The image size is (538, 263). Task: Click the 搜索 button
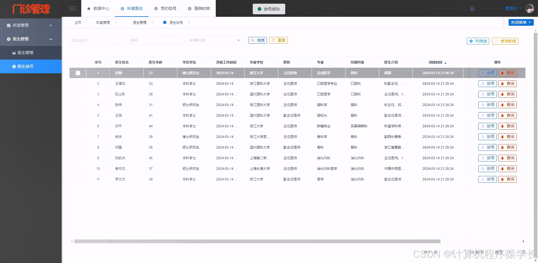(x=258, y=40)
